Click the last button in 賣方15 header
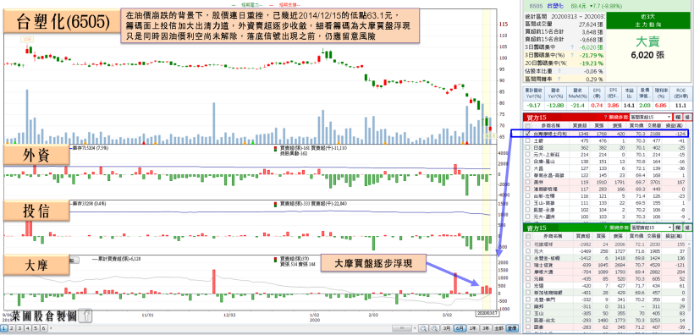 pyautogui.click(x=687, y=228)
